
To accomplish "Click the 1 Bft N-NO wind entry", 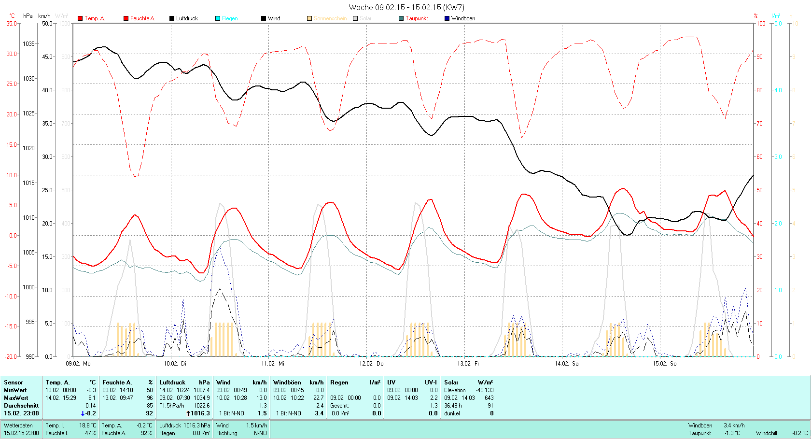I will coord(232,413).
